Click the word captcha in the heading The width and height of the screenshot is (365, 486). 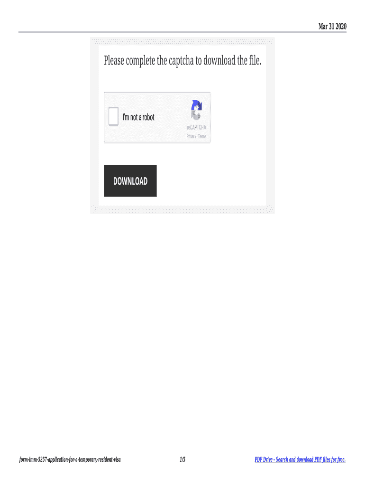(x=181, y=61)
